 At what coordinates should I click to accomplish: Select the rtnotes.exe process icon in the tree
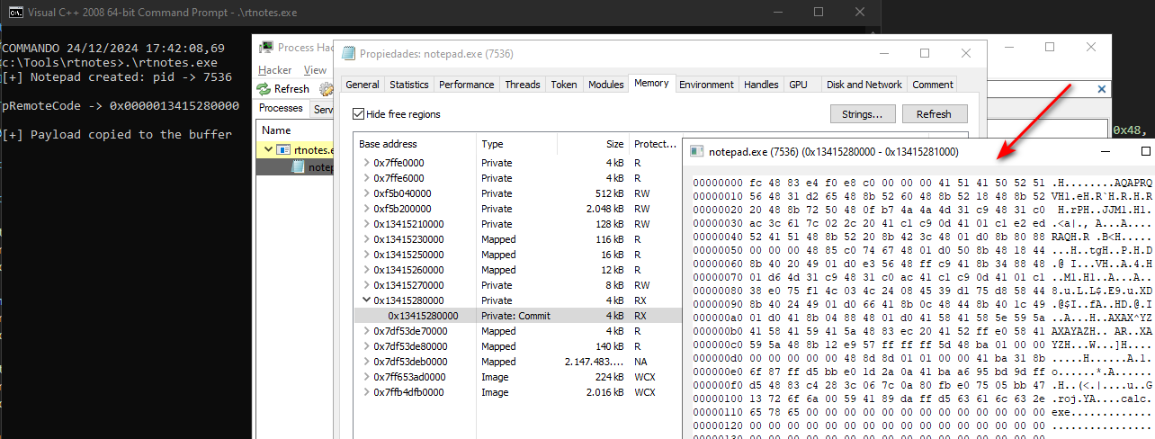click(x=283, y=150)
